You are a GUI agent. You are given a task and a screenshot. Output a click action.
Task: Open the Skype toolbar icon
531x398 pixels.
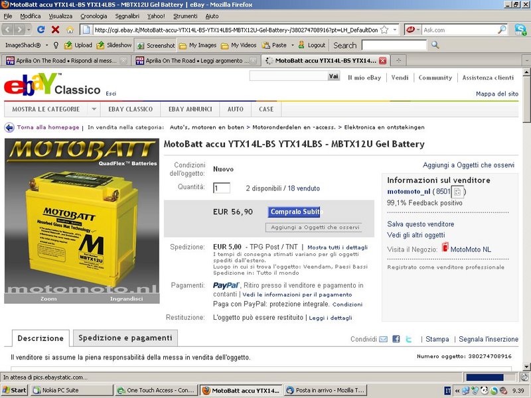[x=520, y=30]
